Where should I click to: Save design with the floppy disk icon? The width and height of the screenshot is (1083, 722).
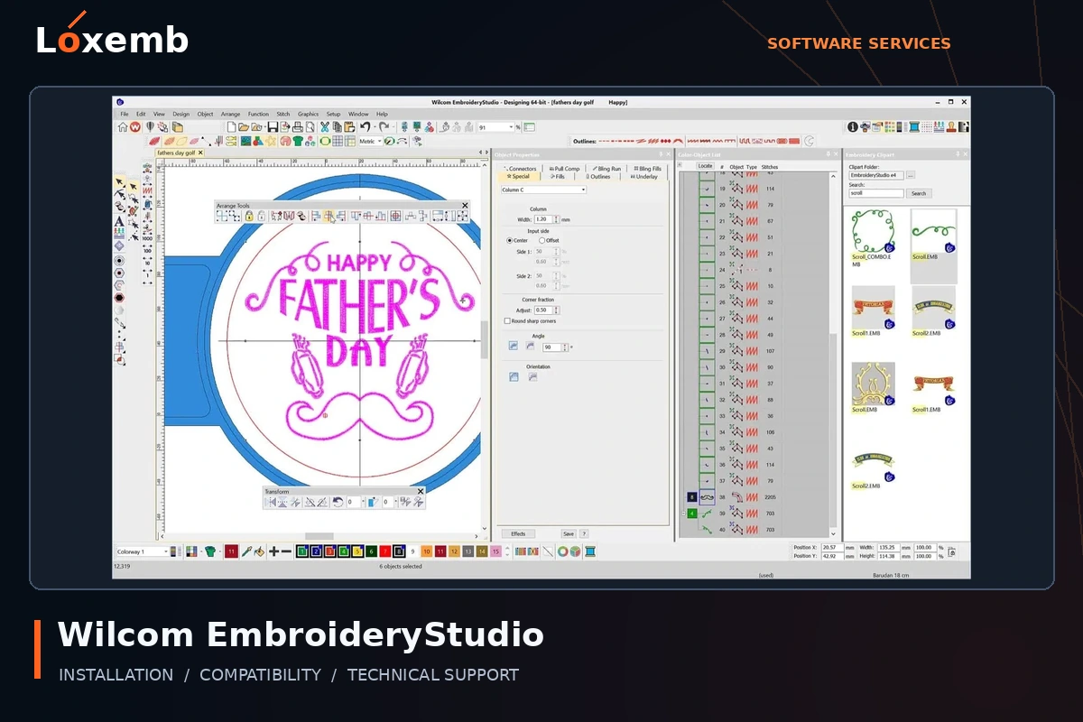(x=273, y=127)
